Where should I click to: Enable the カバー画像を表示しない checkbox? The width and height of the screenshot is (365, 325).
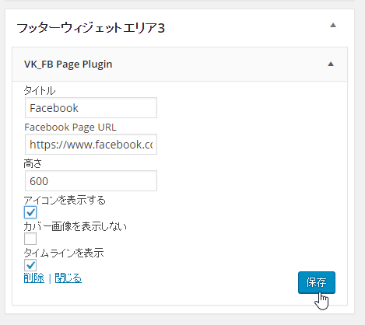coord(30,239)
